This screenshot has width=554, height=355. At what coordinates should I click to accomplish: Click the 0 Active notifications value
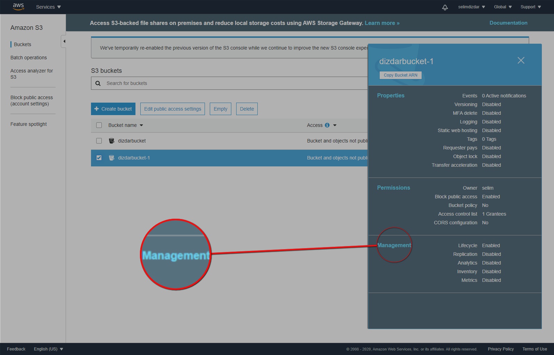tap(504, 96)
